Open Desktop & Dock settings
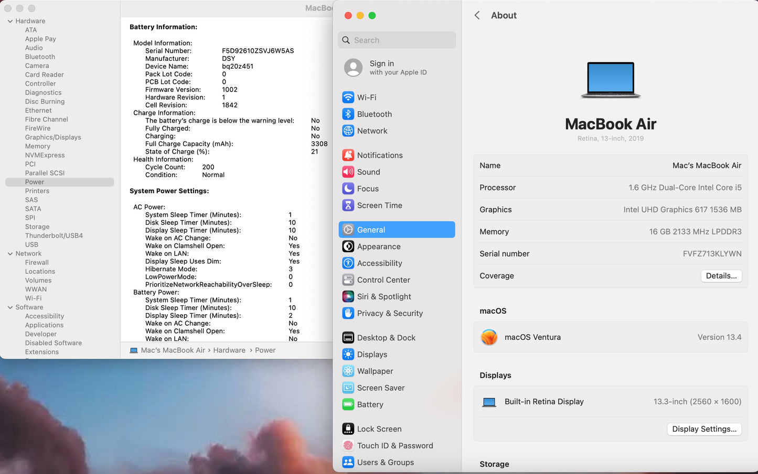The width and height of the screenshot is (758, 474). (x=385, y=337)
